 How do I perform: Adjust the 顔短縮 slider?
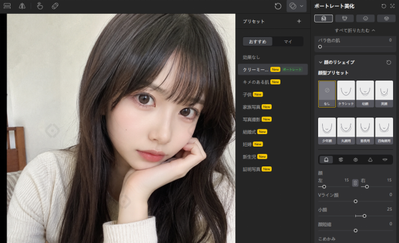pos(355,230)
